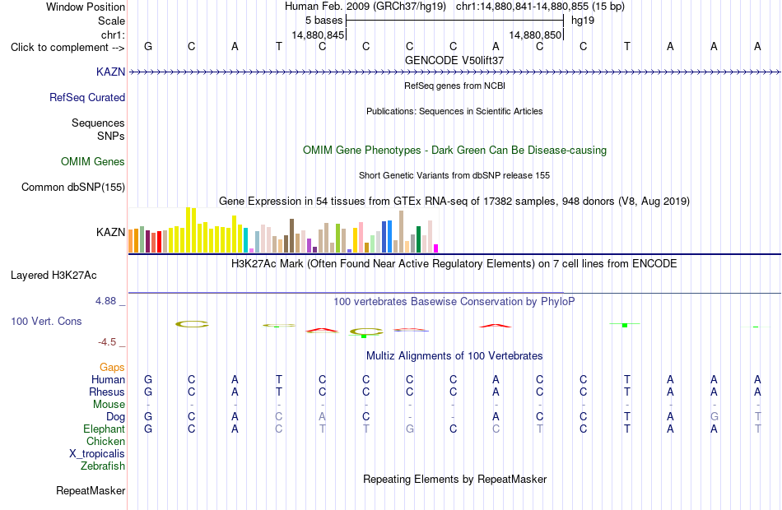Viewport: 782px width, 510px height.
Task: Click the Dog row faded G base
Action: click(715, 417)
